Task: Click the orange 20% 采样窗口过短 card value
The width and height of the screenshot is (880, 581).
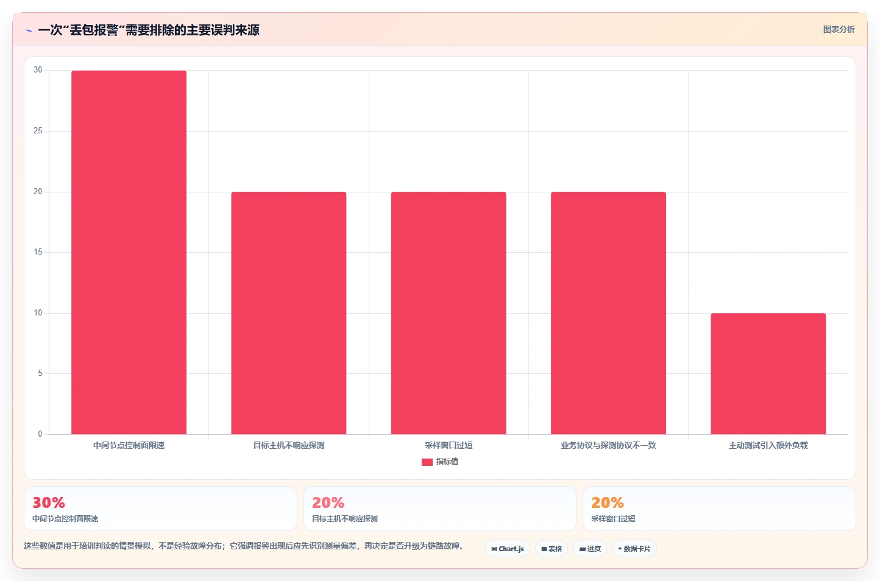Action: 608,502
